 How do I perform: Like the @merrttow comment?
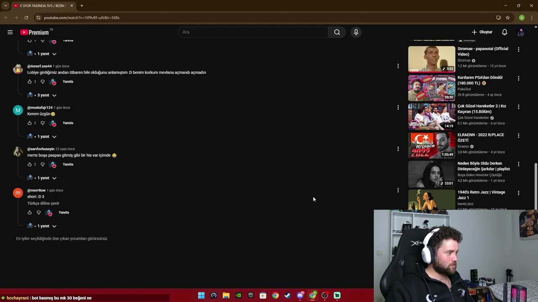point(29,213)
